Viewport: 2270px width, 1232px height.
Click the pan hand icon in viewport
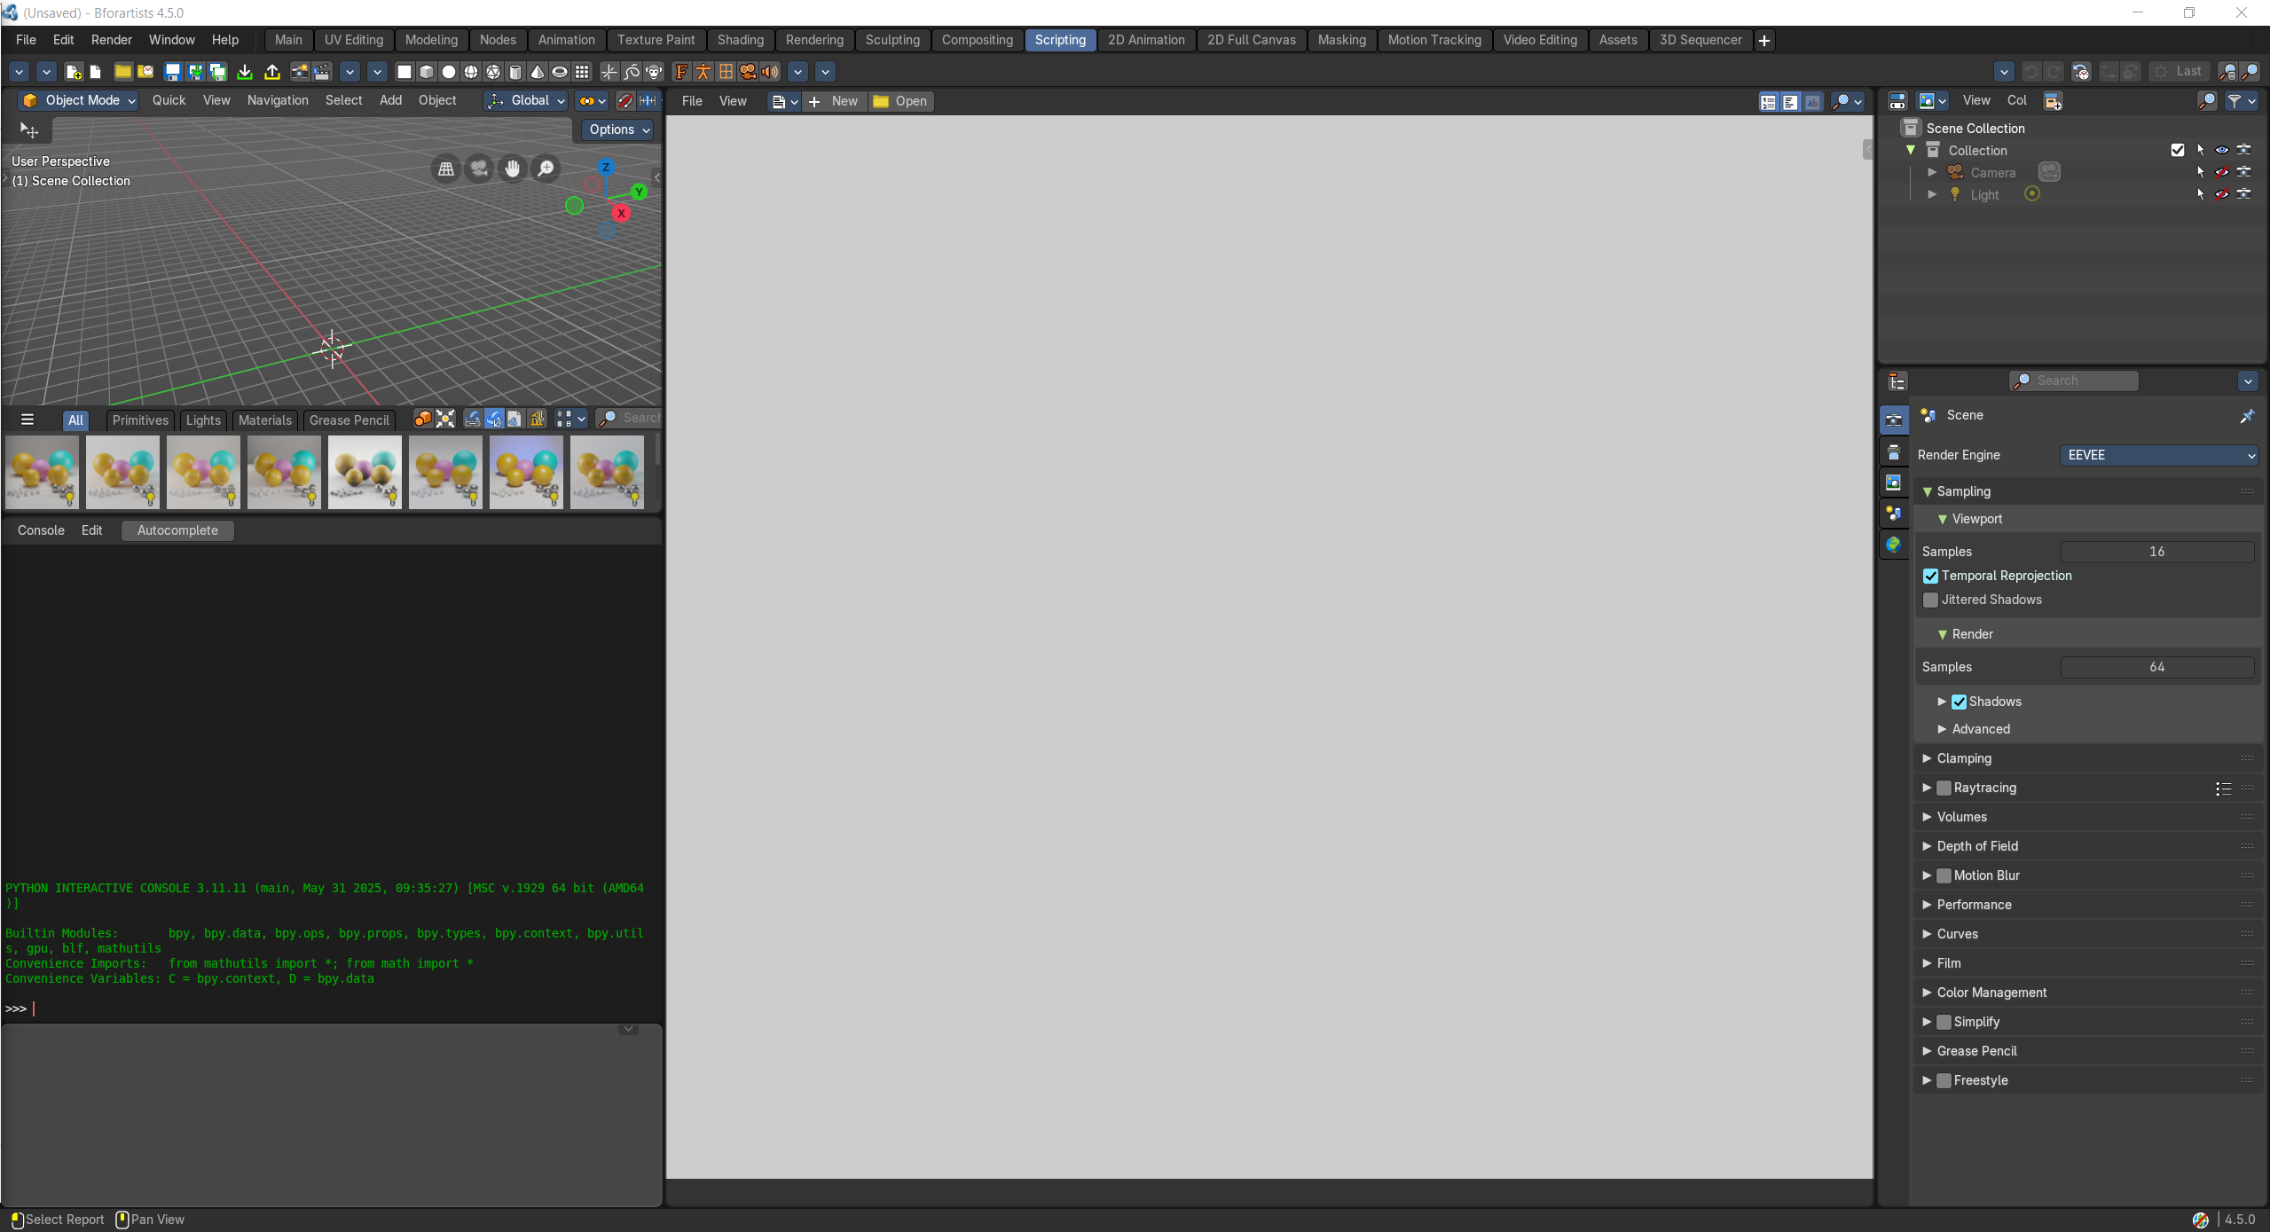pos(512,169)
